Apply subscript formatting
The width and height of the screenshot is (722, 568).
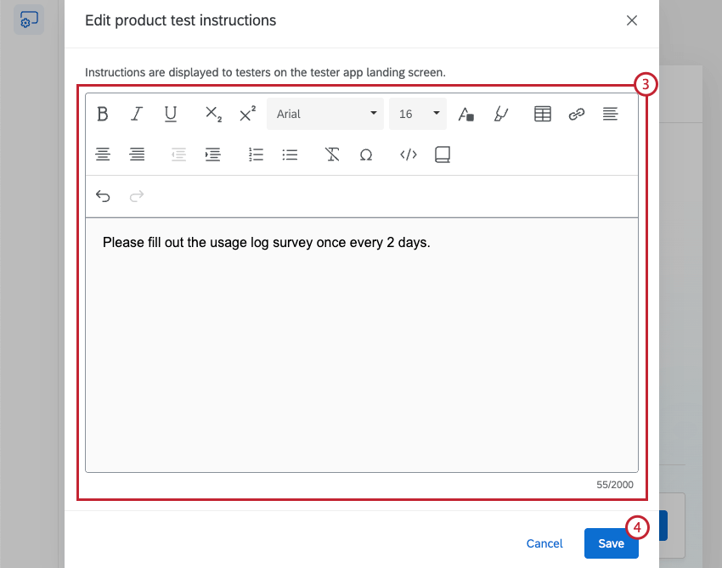(x=212, y=113)
